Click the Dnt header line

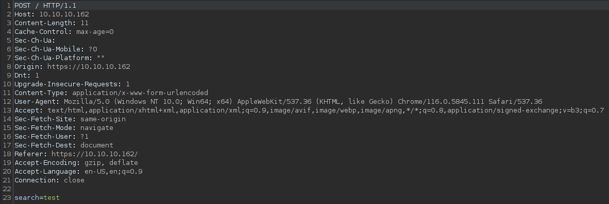[x=26, y=76]
